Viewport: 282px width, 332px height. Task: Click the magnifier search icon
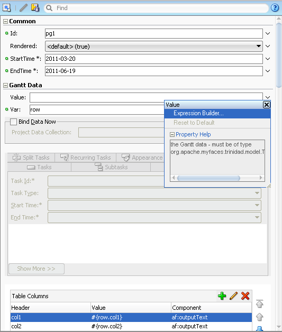[x=49, y=8]
